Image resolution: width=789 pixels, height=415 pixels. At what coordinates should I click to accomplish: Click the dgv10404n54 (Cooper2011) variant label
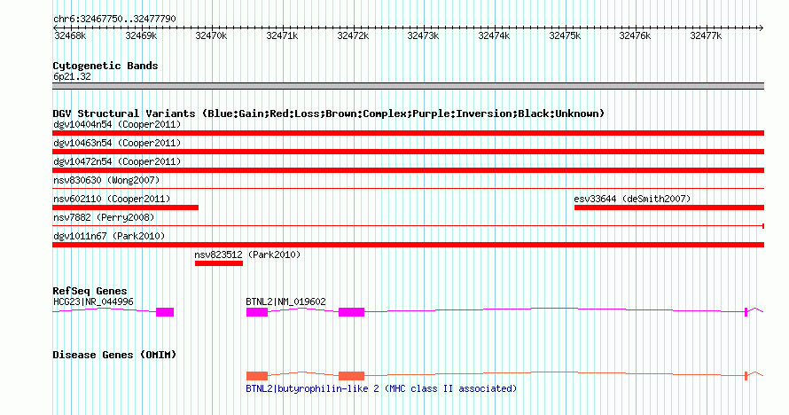click(117, 124)
